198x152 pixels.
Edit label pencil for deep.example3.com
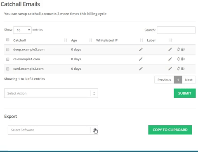coord(170,50)
